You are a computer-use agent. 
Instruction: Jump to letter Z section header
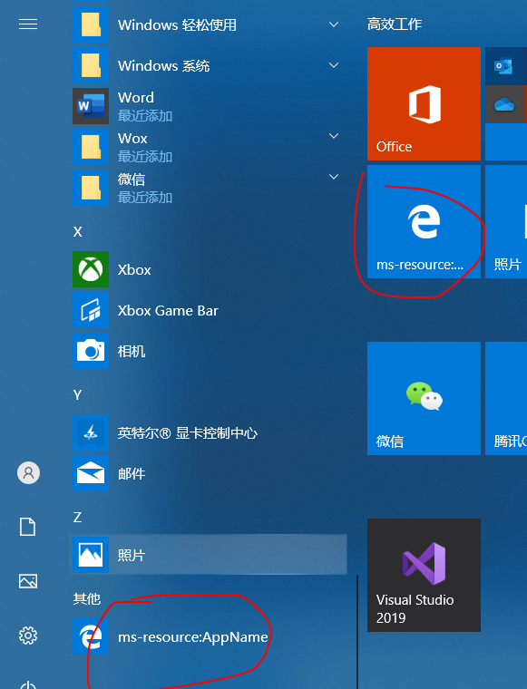77,517
